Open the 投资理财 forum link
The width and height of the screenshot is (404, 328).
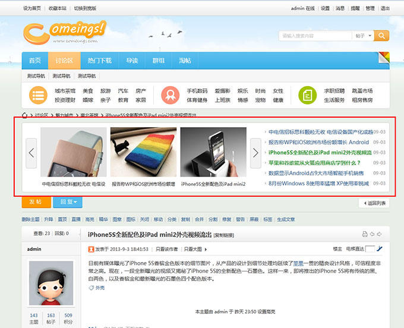[x=65, y=100]
